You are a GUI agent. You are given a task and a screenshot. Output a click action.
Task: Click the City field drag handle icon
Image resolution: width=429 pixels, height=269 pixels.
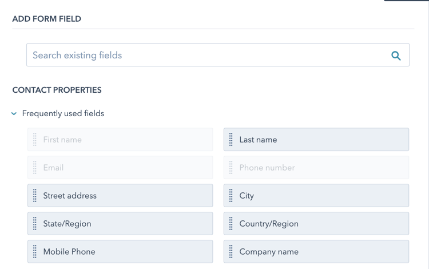231,196
